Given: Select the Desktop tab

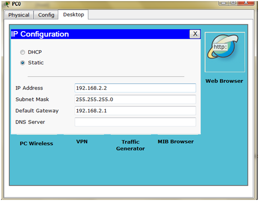Looking at the screenshot, I should (73, 14).
